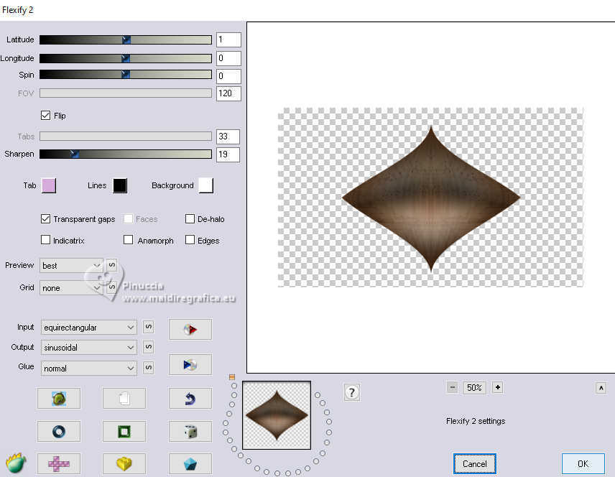This screenshot has height=477, width=615.
Task: Enable the De-halo checkbox
Action: pyautogui.click(x=190, y=219)
